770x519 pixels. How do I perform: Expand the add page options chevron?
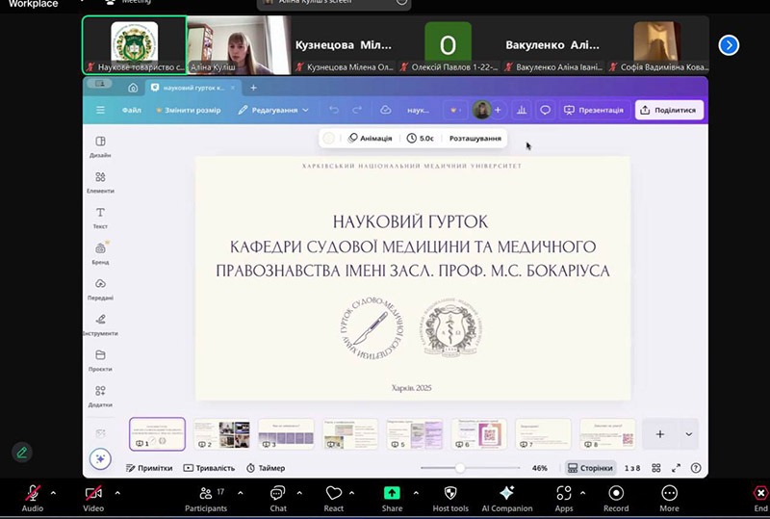coord(689,434)
